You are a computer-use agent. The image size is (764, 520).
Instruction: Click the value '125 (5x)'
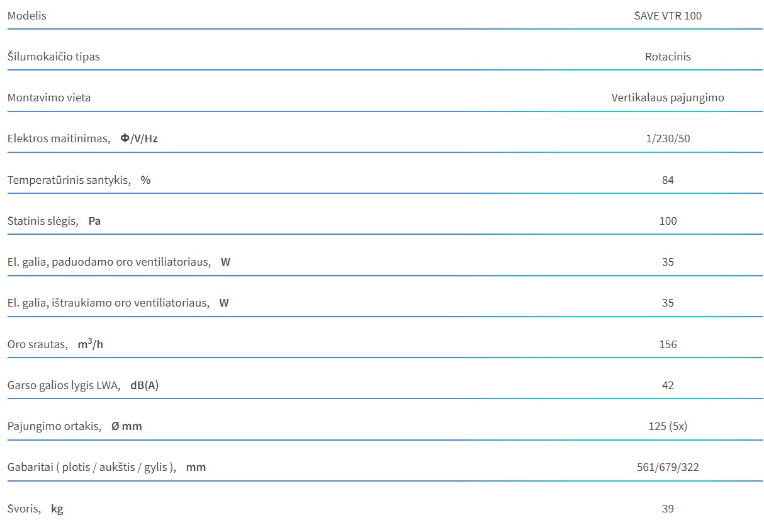point(668,426)
